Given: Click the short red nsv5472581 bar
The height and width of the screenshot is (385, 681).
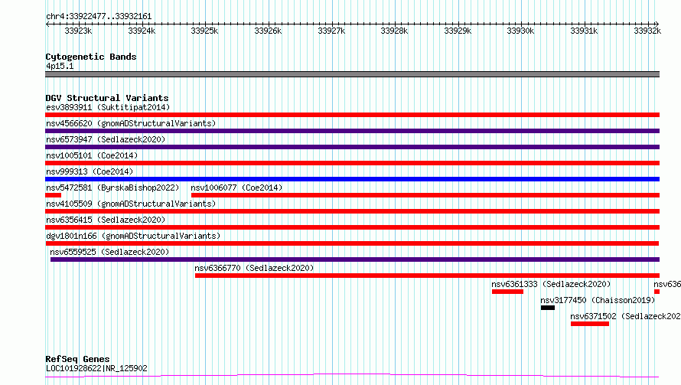Looking at the screenshot, I should (53, 195).
